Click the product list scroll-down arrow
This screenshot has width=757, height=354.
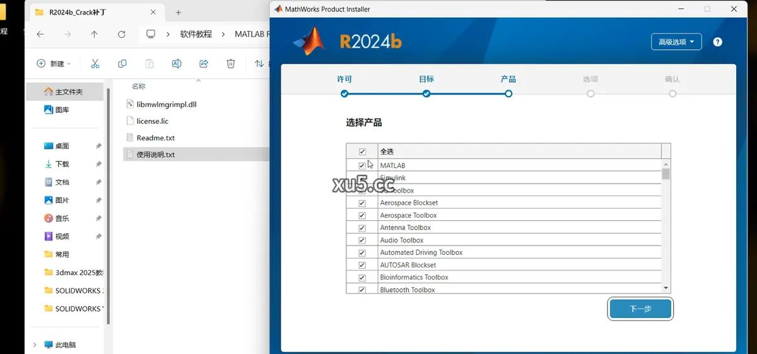click(x=666, y=288)
